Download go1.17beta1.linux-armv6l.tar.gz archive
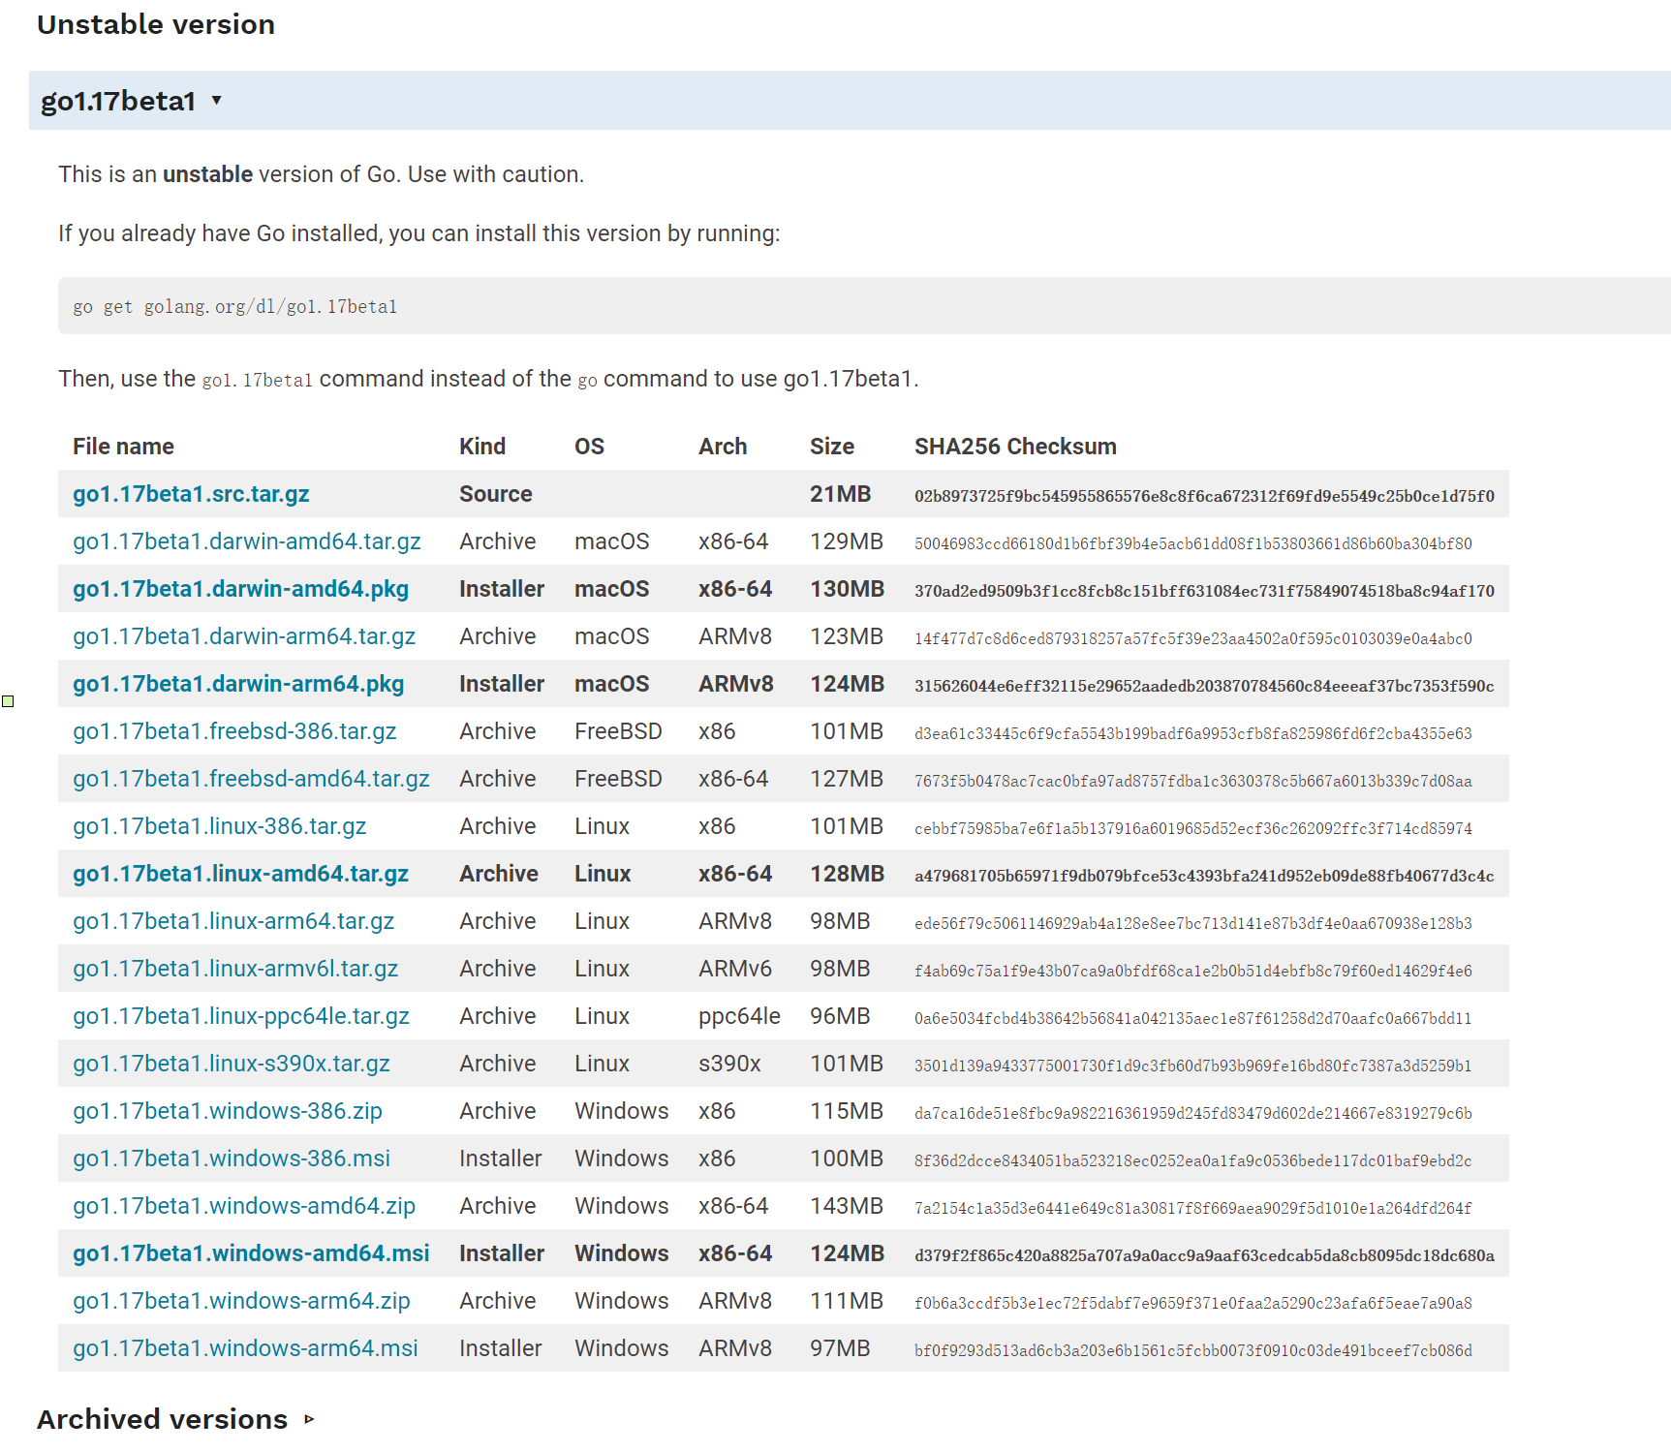The height and width of the screenshot is (1453, 1671). [235, 969]
